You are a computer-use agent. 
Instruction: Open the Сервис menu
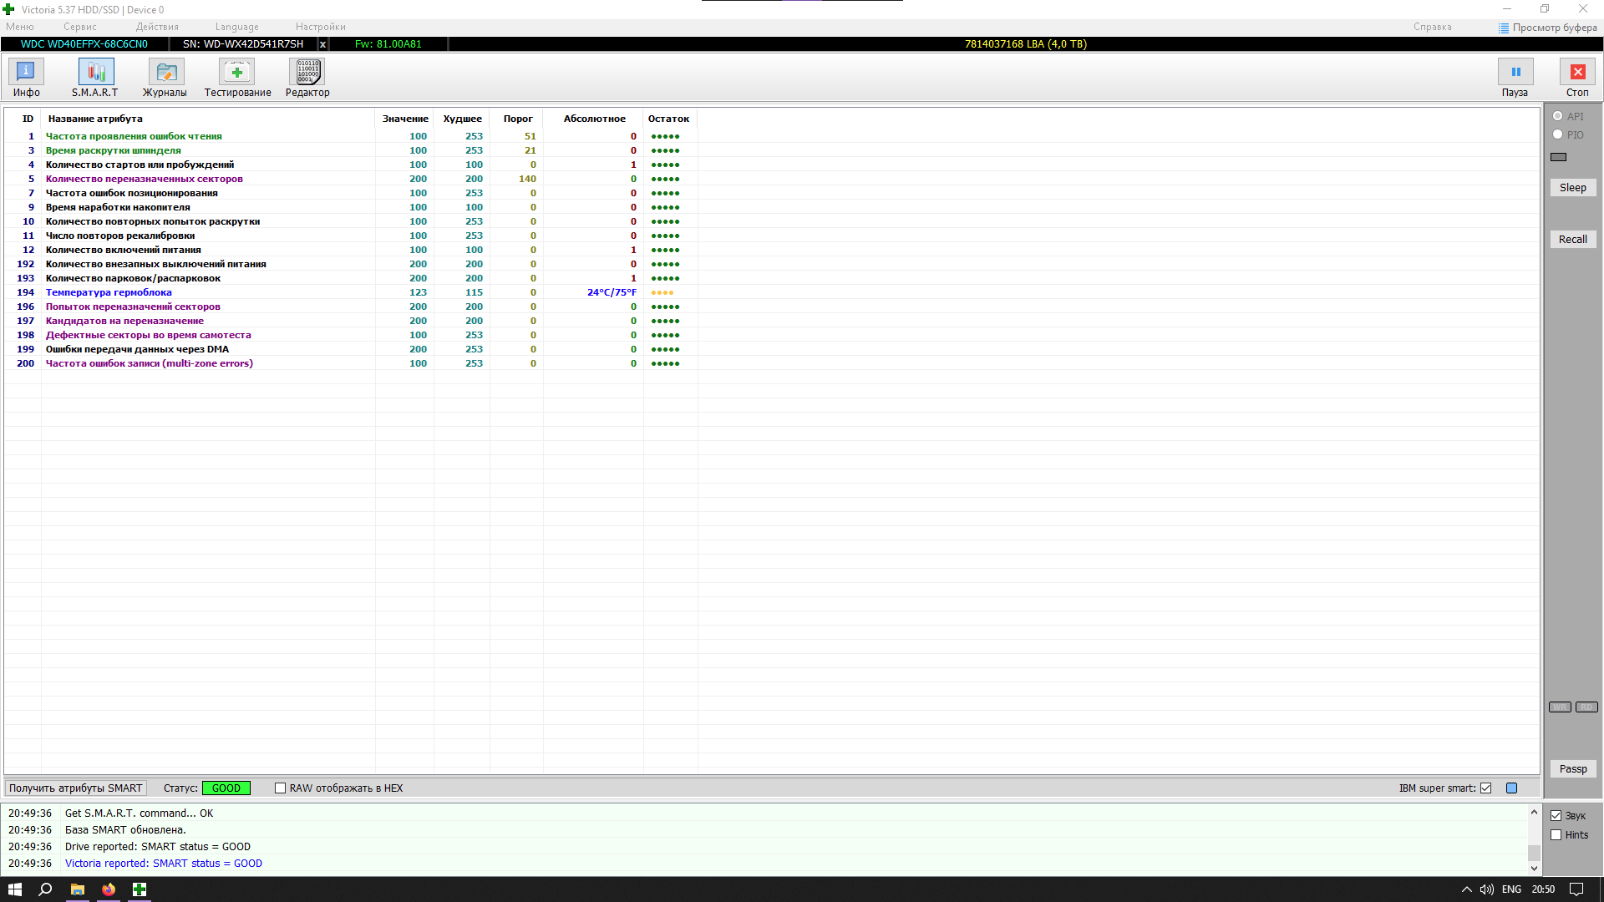coord(79,27)
